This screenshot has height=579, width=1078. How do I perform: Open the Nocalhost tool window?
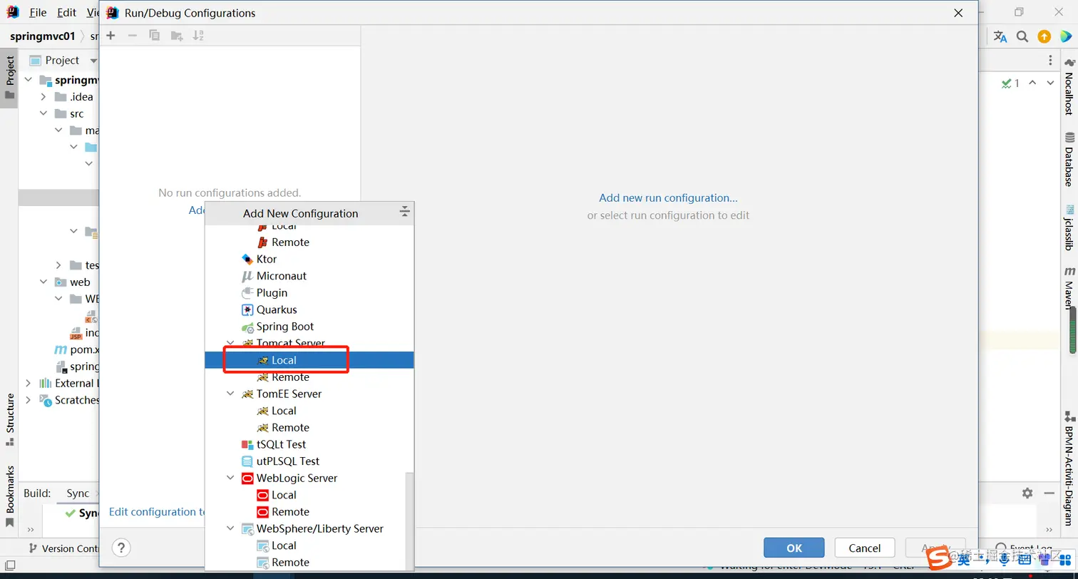1069,87
